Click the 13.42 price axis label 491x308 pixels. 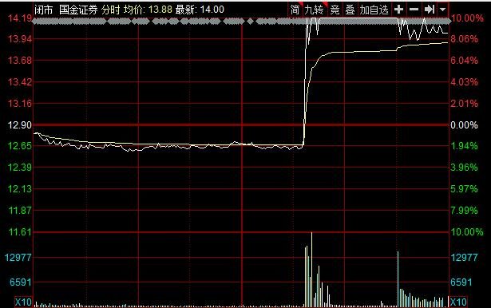click(20, 82)
